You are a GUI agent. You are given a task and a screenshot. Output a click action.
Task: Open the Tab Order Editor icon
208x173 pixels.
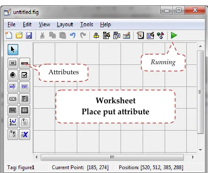coord(117,35)
